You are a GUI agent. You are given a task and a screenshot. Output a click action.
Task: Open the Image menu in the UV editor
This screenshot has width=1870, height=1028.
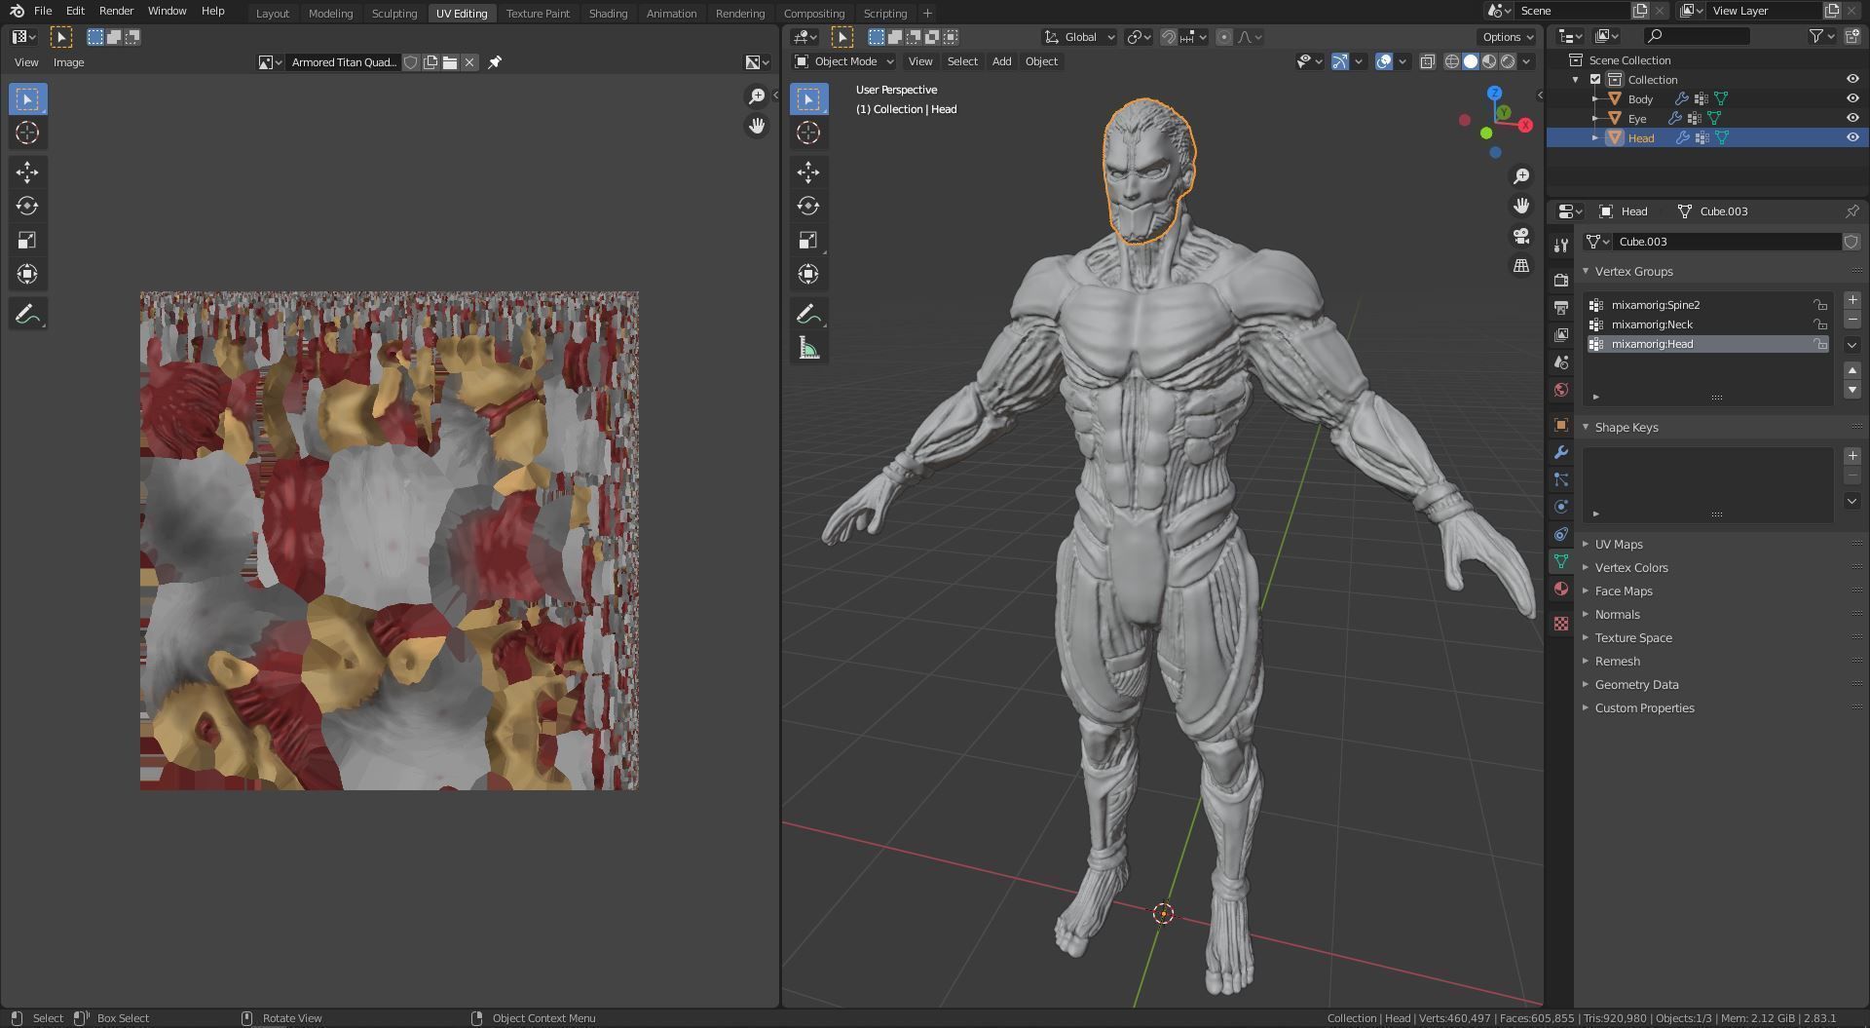point(68,62)
